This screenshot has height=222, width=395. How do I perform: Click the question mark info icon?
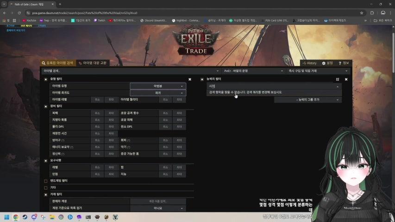(340, 63)
